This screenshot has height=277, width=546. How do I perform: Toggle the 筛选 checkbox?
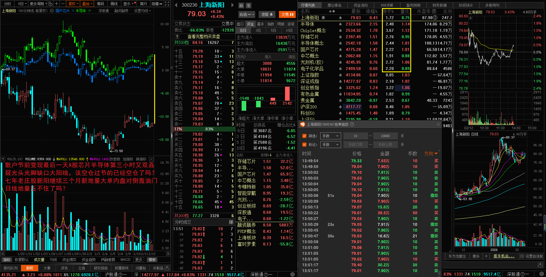(x=304, y=136)
